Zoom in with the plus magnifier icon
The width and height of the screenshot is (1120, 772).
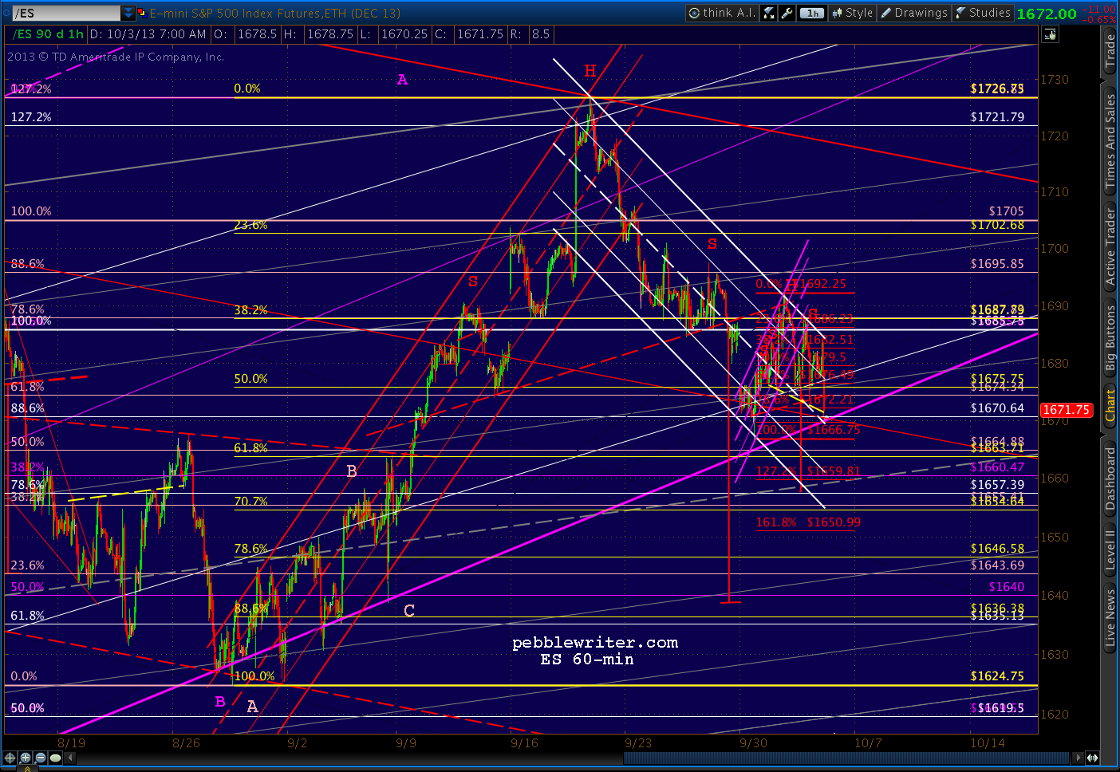[26, 758]
